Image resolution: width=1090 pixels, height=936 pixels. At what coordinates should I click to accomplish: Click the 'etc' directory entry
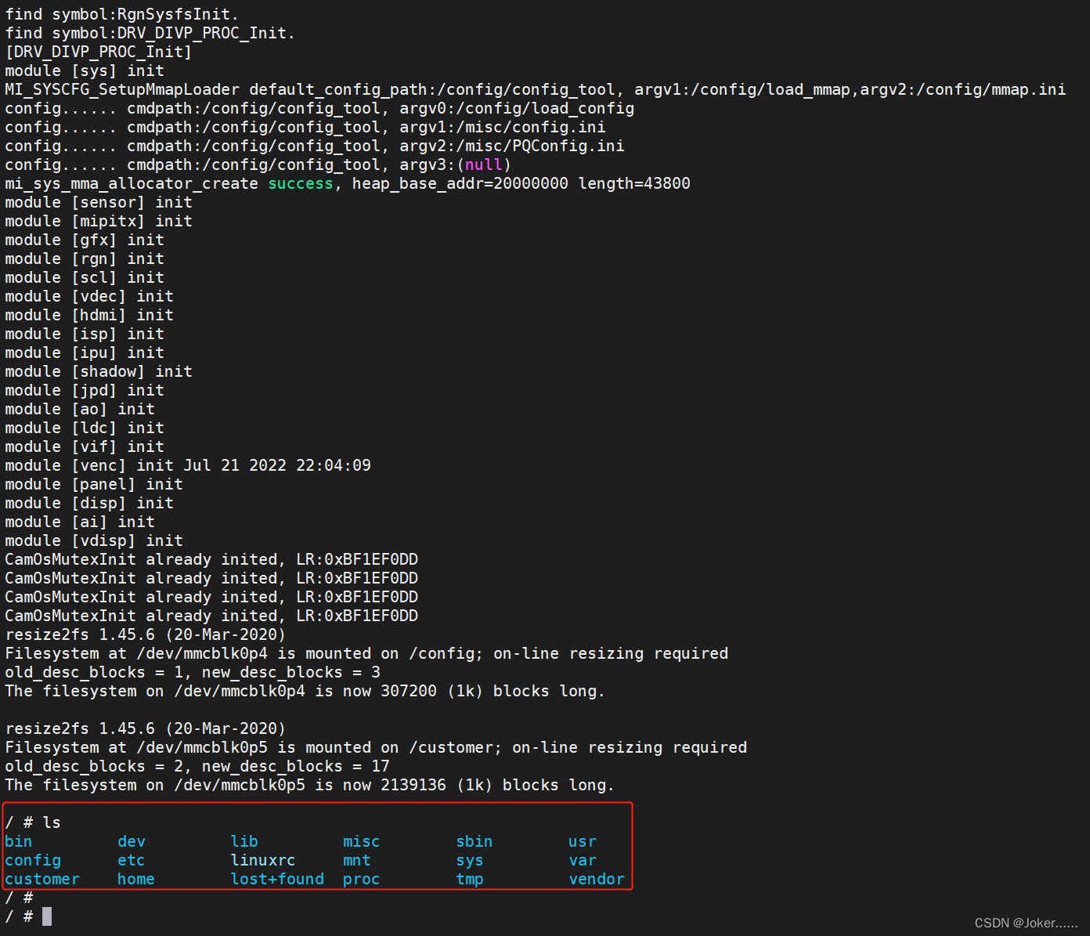(132, 860)
